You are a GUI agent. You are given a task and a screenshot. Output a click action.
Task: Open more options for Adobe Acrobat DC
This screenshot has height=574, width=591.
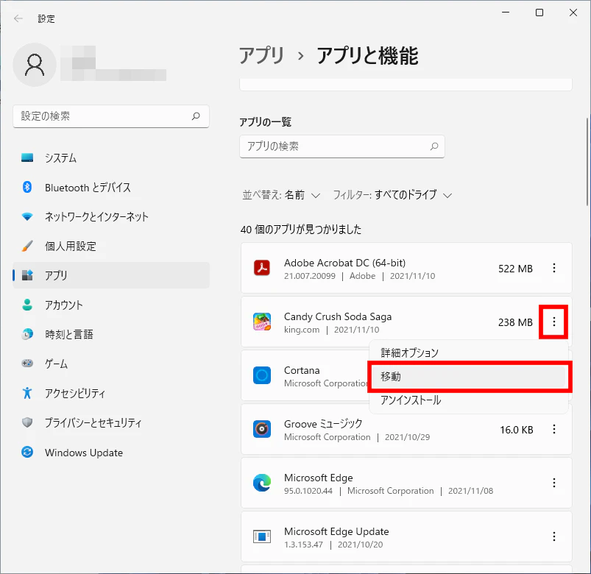click(554, 268)
